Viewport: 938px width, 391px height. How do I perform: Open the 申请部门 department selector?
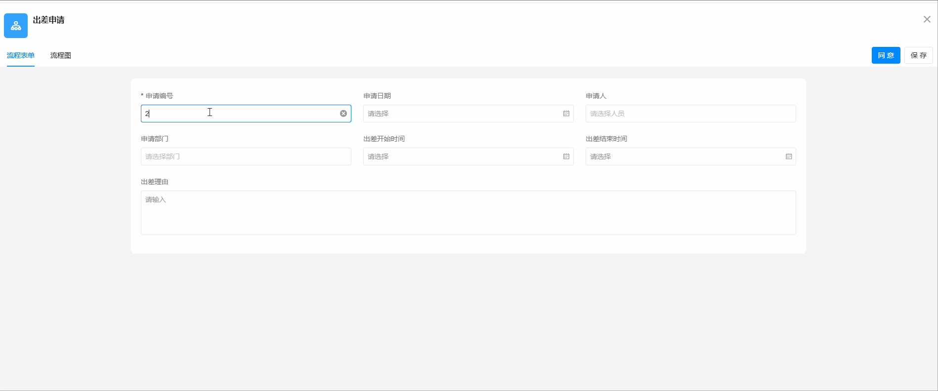pyautogui.click(x=246, y=156)
